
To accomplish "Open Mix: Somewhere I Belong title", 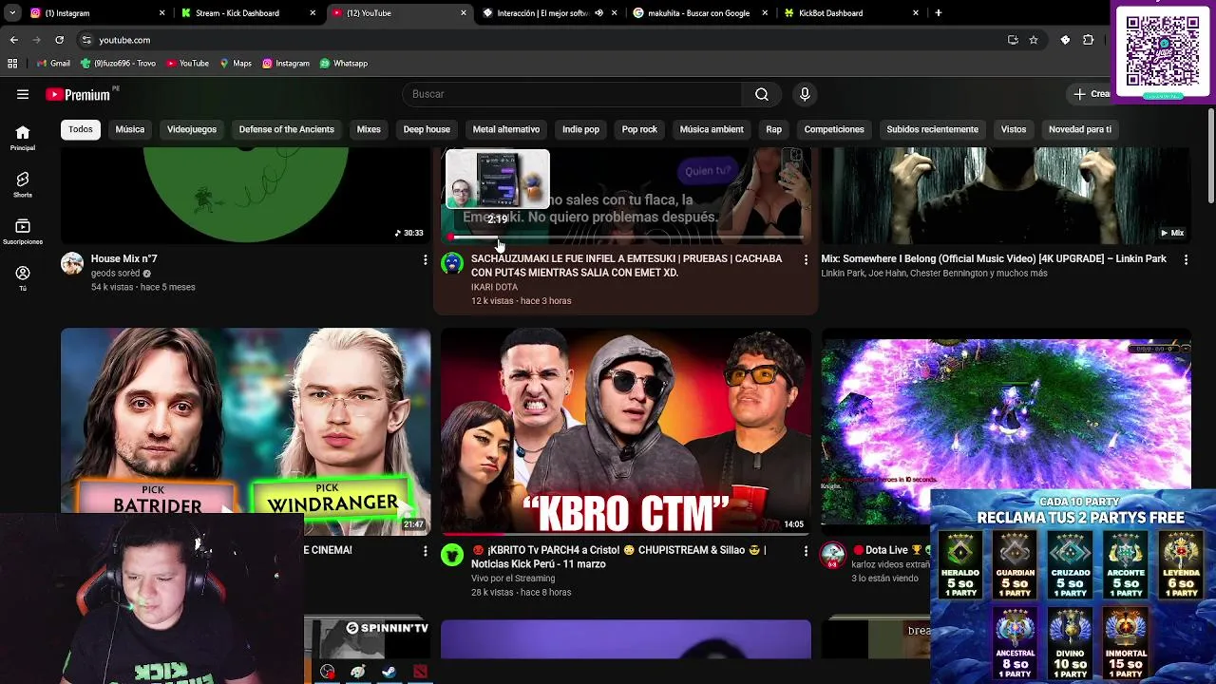I will point(994,258).
